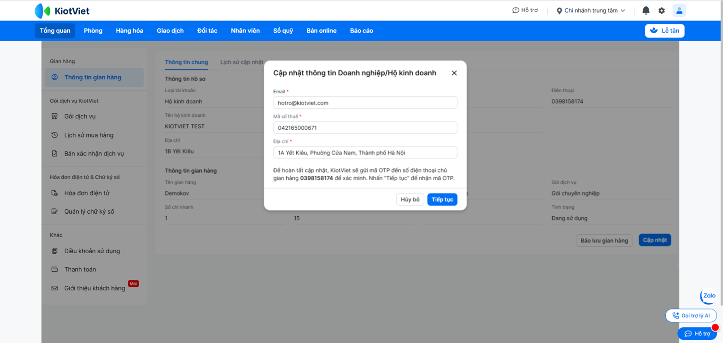Click the Lễ tân button
The width and height of the screenshot is (723, 343).
point(665,31)
